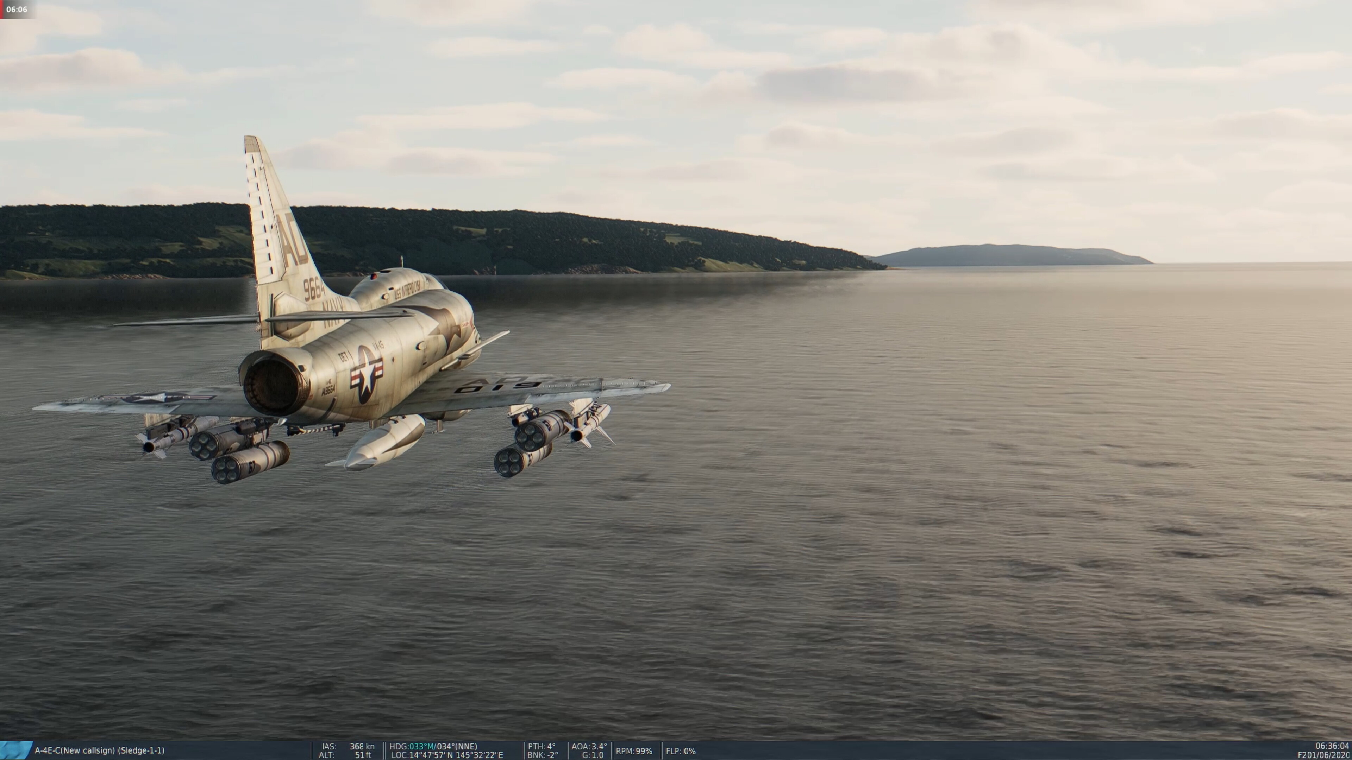Click the 9664 number on the tail

pyautogui.click(x=314, y=289)
